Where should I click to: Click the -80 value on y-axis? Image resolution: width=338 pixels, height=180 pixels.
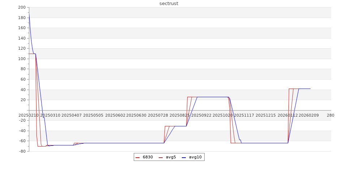(22, 151)
